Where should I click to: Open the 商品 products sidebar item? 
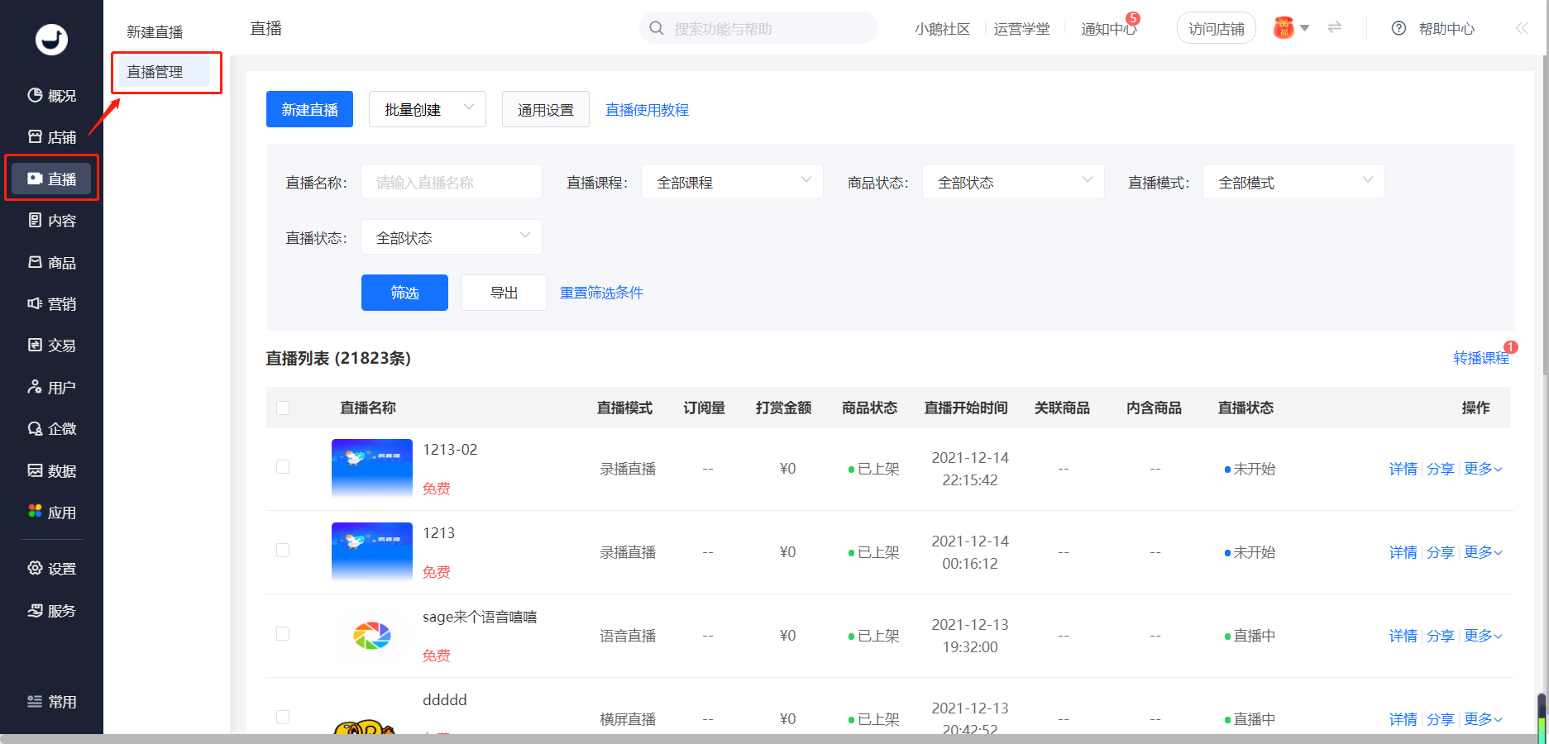51,263
